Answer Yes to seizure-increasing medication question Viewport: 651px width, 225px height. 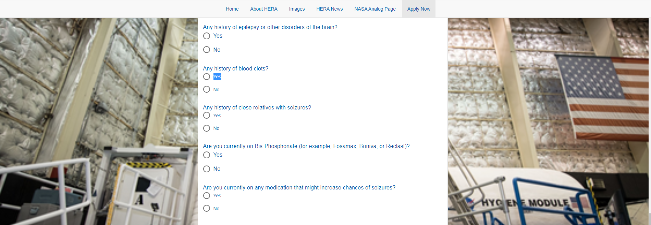[207, 196]
